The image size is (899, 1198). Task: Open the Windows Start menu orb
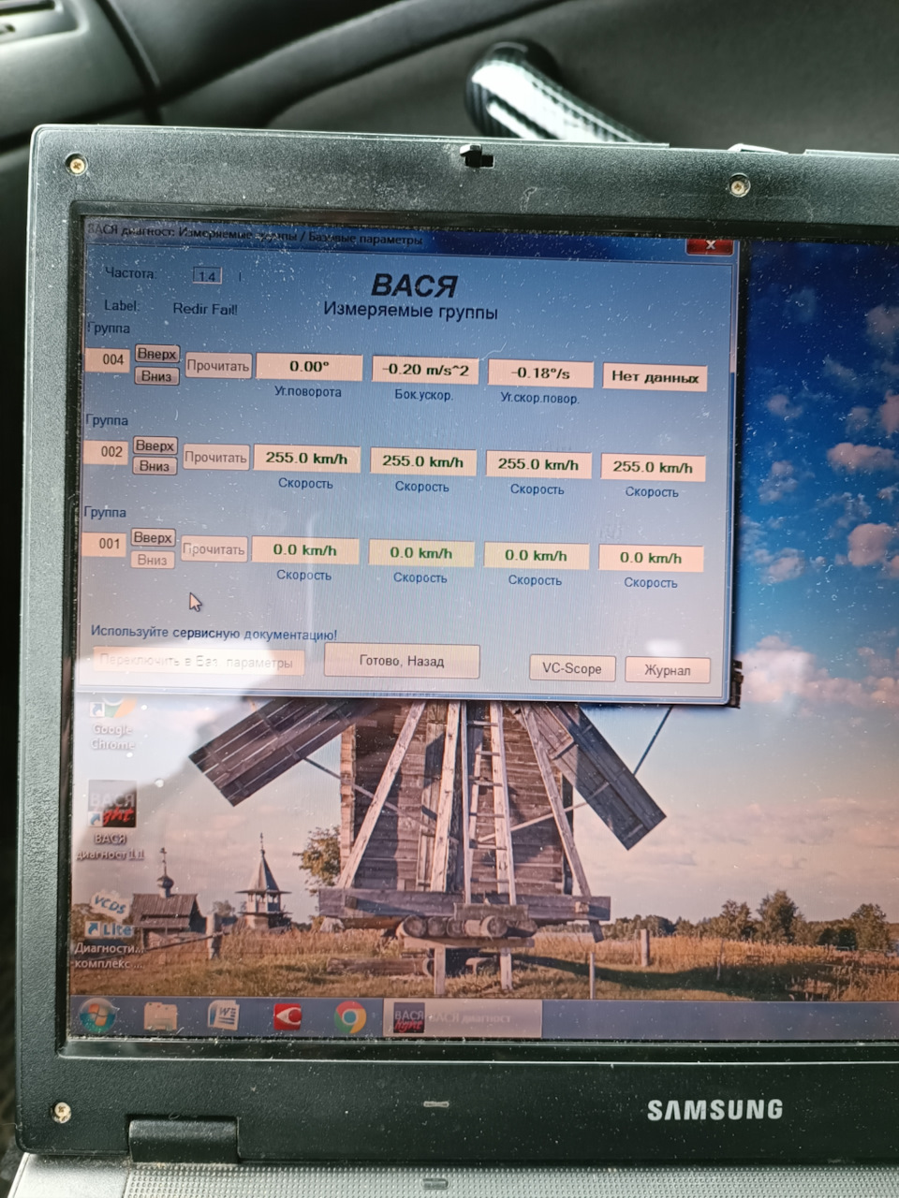[98, 1016]
